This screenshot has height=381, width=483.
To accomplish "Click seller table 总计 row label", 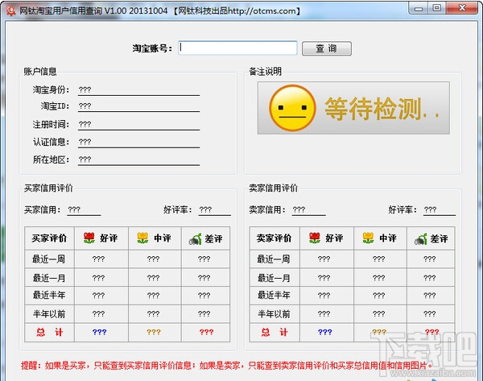I will (275, 333).
